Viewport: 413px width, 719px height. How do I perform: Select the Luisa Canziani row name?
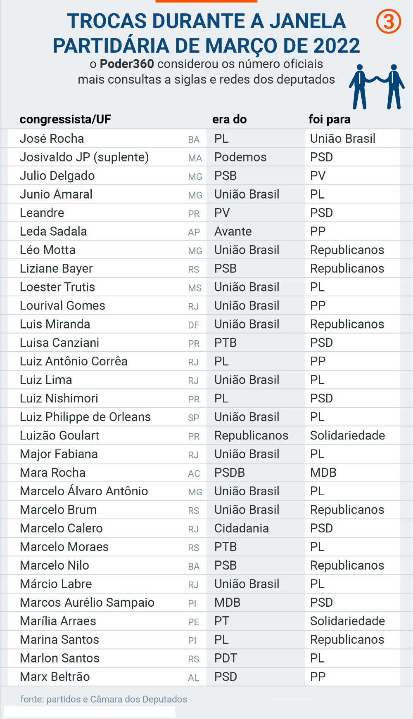(x=59, y=343)
